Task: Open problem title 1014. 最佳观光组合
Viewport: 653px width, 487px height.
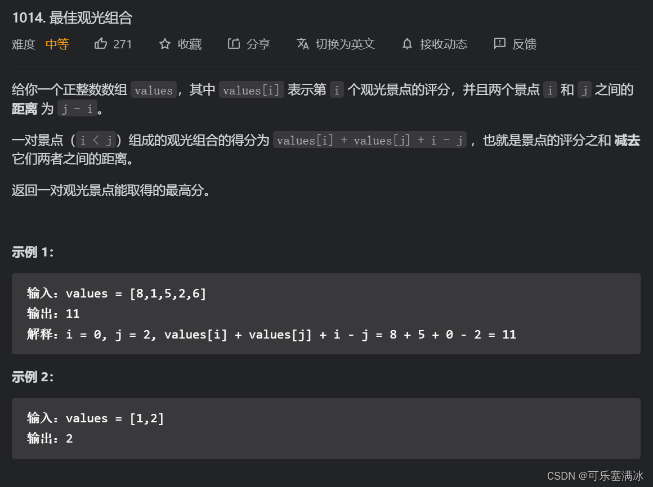Action: click(73, 18)
